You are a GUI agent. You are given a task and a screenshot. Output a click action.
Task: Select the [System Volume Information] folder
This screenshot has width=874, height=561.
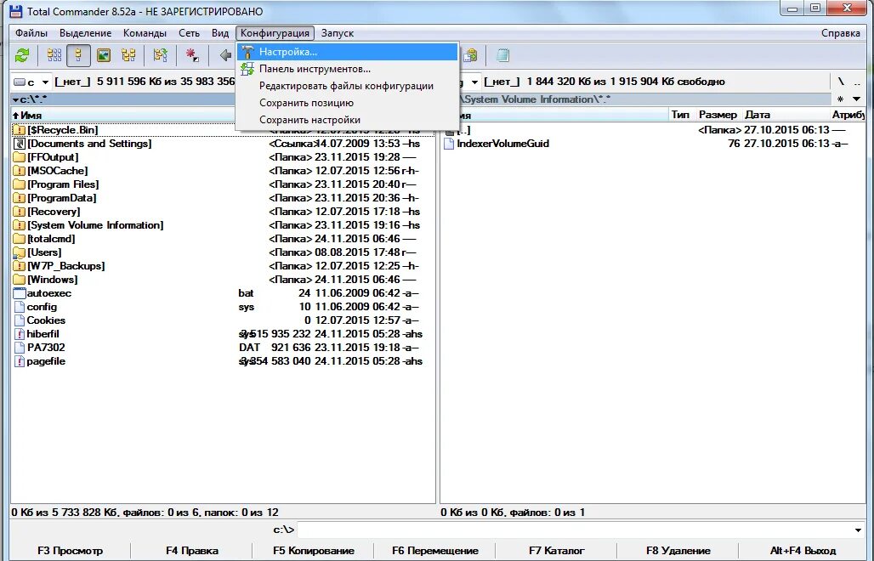(223, 225)
